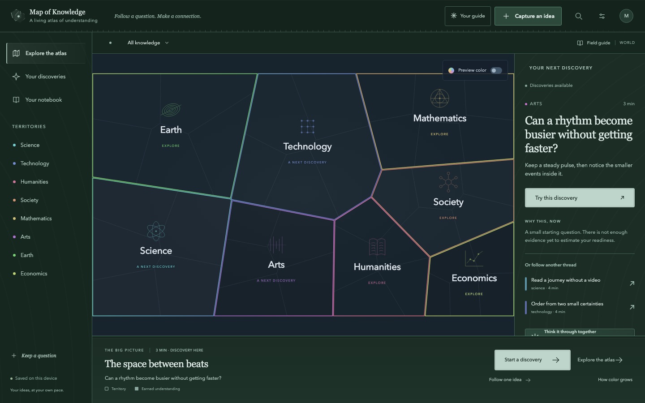Click Start a discovery button
This screenshot has width=645, height=403.
(533, 360)
